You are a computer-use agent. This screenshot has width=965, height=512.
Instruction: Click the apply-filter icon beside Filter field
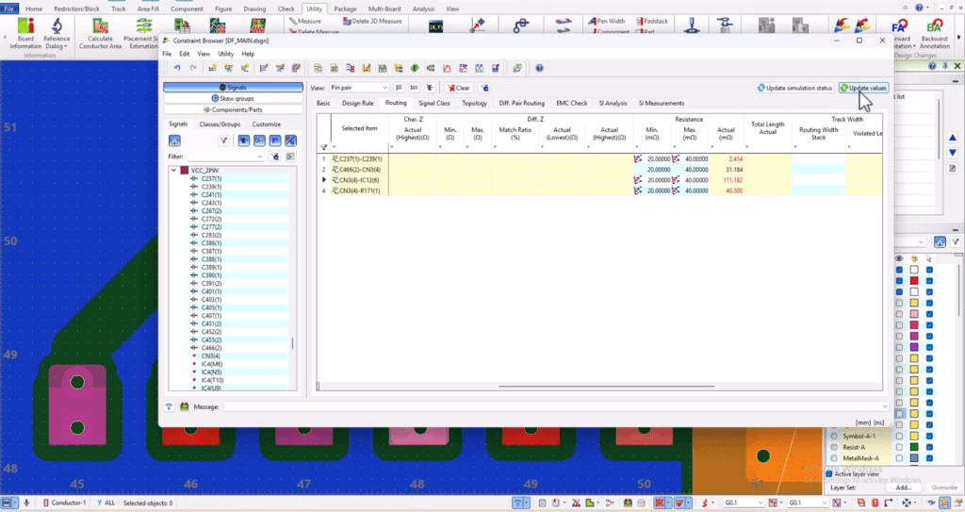275,157
